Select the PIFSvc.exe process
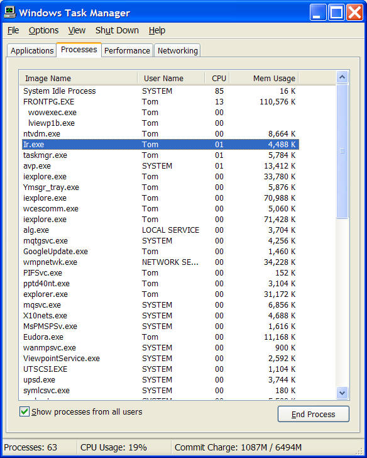 [x=160, y=273]
